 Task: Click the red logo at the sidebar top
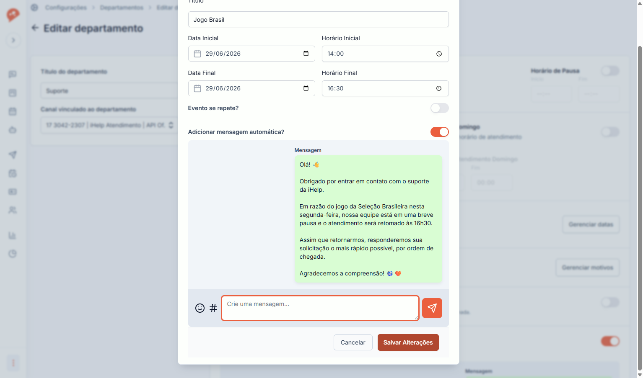tap(13, 15)
